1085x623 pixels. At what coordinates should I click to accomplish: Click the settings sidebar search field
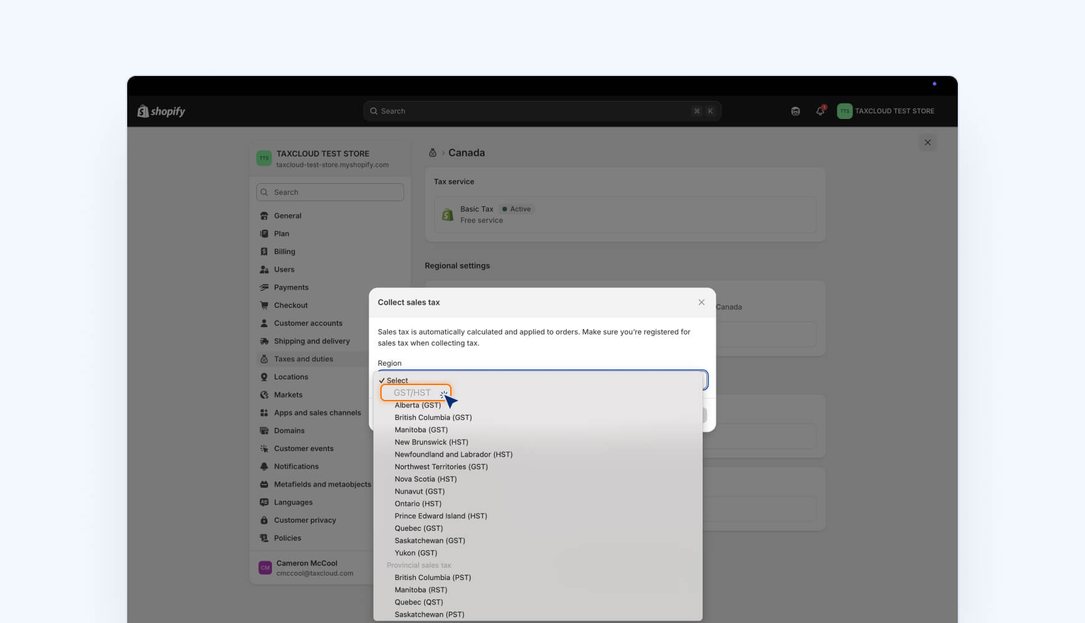click(x=330, y=193)
